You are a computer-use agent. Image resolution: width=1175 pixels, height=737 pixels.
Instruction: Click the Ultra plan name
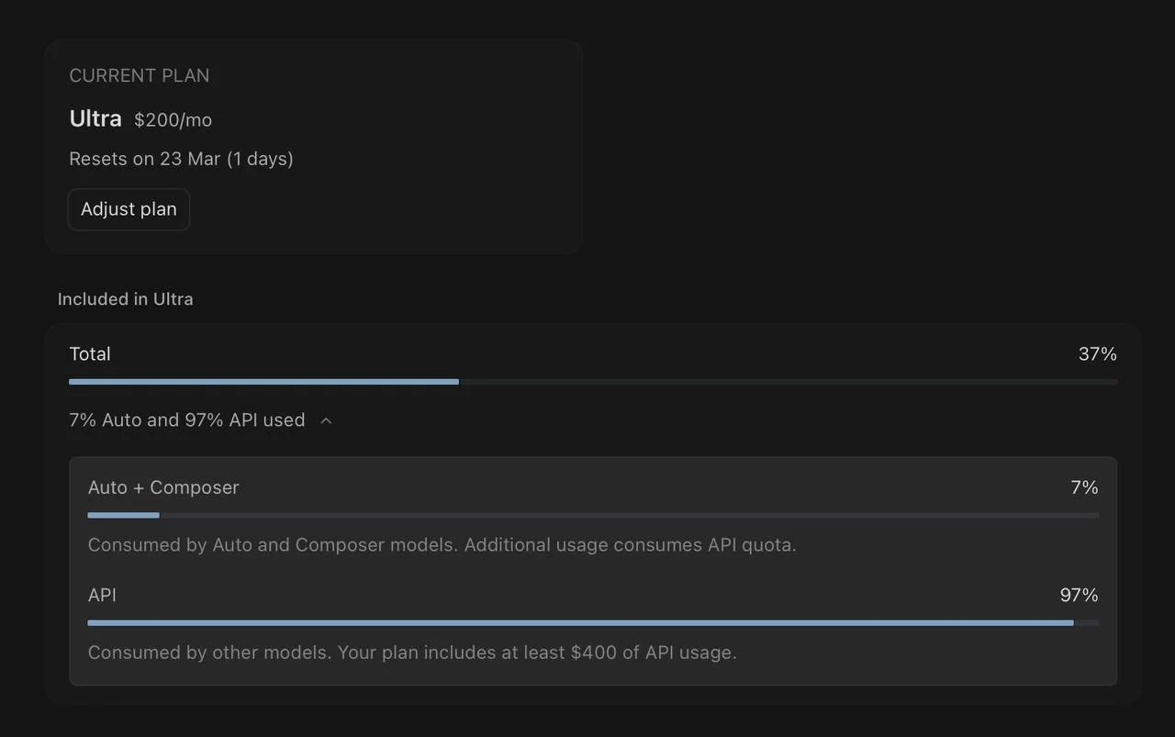[95, 118]
